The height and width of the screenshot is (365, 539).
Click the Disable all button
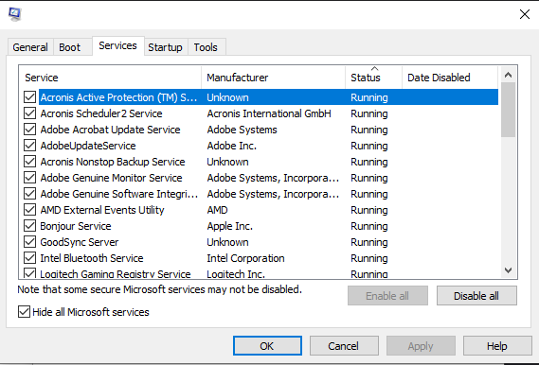pyautogui.click(x=476, y=296)
